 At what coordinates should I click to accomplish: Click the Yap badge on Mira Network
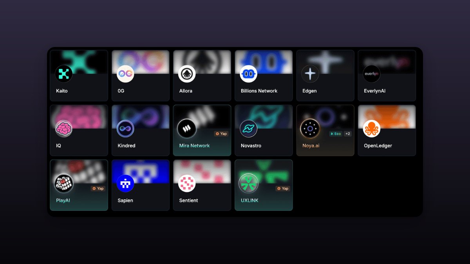coord(221,134)
